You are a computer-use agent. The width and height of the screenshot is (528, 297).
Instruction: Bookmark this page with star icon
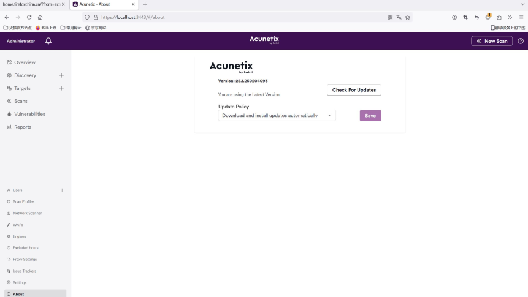click(408, 17)
